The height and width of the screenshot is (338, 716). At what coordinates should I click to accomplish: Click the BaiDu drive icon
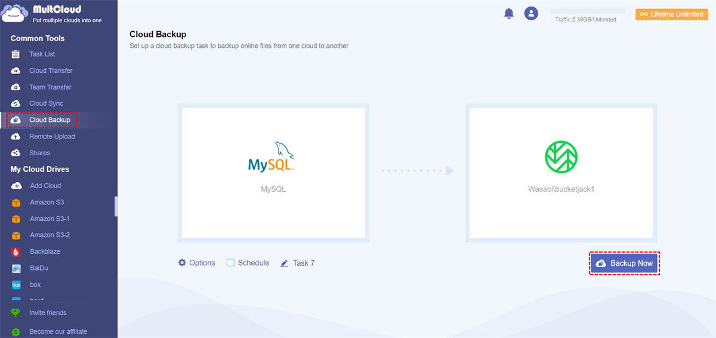[x=16, y=269]
